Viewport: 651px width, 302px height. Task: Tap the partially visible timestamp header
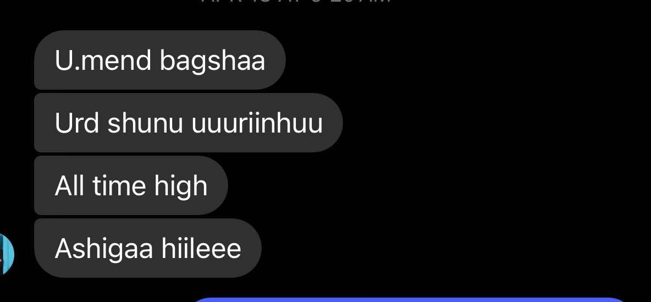tap(296, 1)
